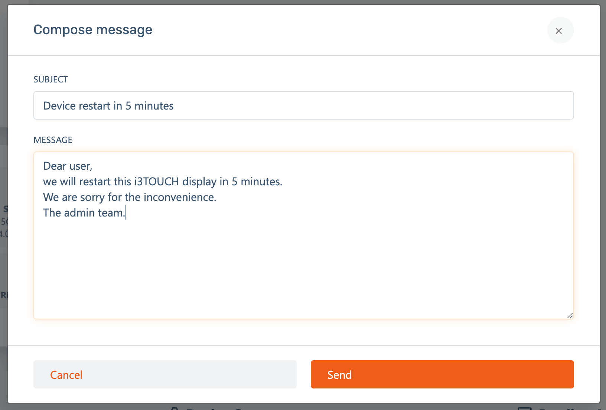Click at end of "The admin team."
The image size is (606, 410).
[125, 213]
